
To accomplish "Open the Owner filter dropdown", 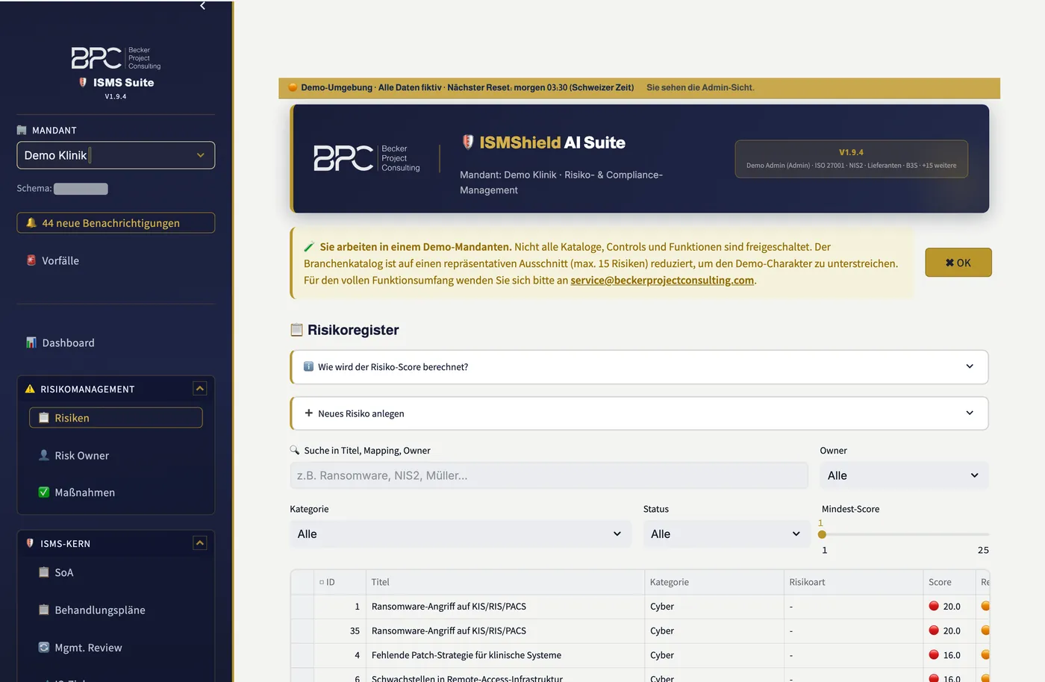I will pos(904,475).
